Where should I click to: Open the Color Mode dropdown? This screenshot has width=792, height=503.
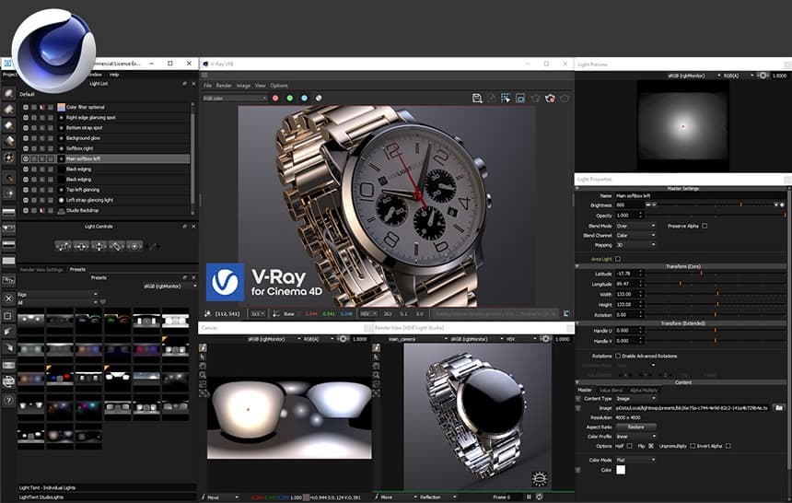tap(635, 460)
